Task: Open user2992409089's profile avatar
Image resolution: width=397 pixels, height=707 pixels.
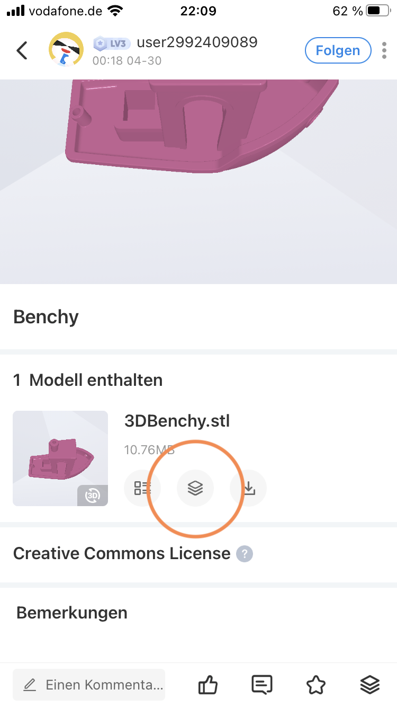Action: click(66, 49)
